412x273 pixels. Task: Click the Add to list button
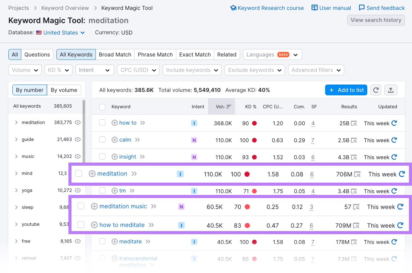[x=346, y=90]
